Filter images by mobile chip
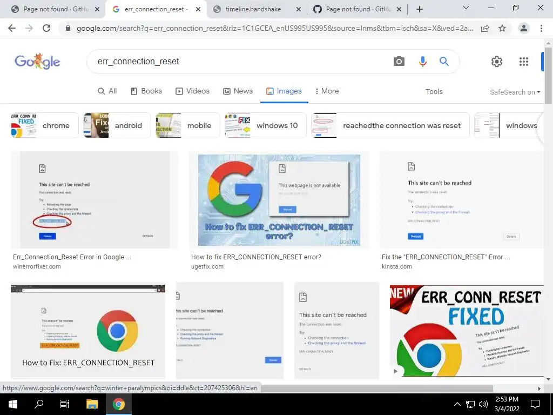The height and width of the screenshot is (415, 553). [188, 125]
